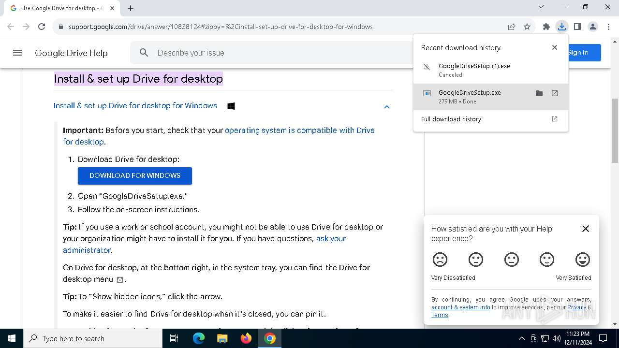
Task: Select the GoogleDriveSetup.exe done entry
Action: [x=491, y=97]
